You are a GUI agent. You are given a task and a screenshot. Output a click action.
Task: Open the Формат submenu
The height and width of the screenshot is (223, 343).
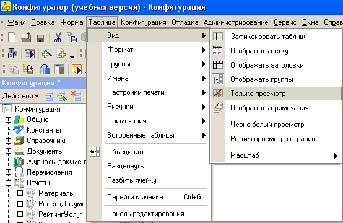(x=149, y=50)
